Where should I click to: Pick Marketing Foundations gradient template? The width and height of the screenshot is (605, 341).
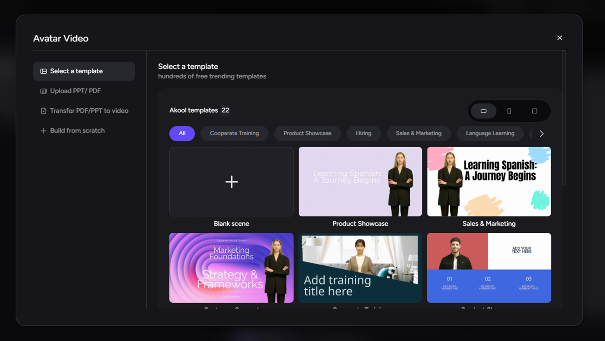click(x=232, y=268)
